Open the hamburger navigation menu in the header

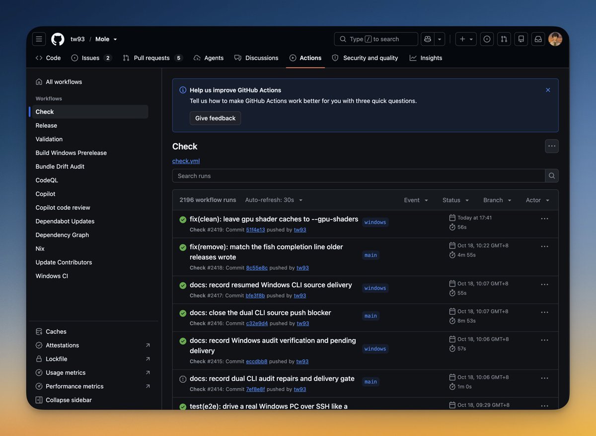pyautogui.click(x=39, y=39)
